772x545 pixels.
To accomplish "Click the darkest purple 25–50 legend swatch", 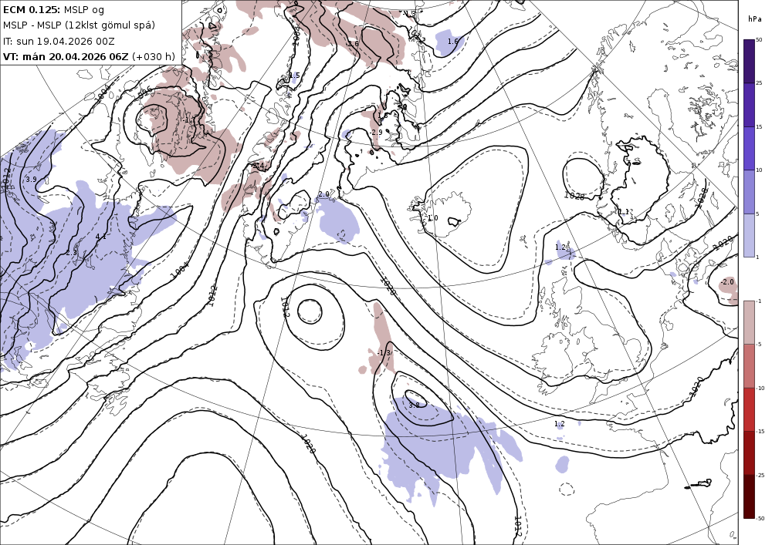I will pyautogui.click(x=749, y=61).
